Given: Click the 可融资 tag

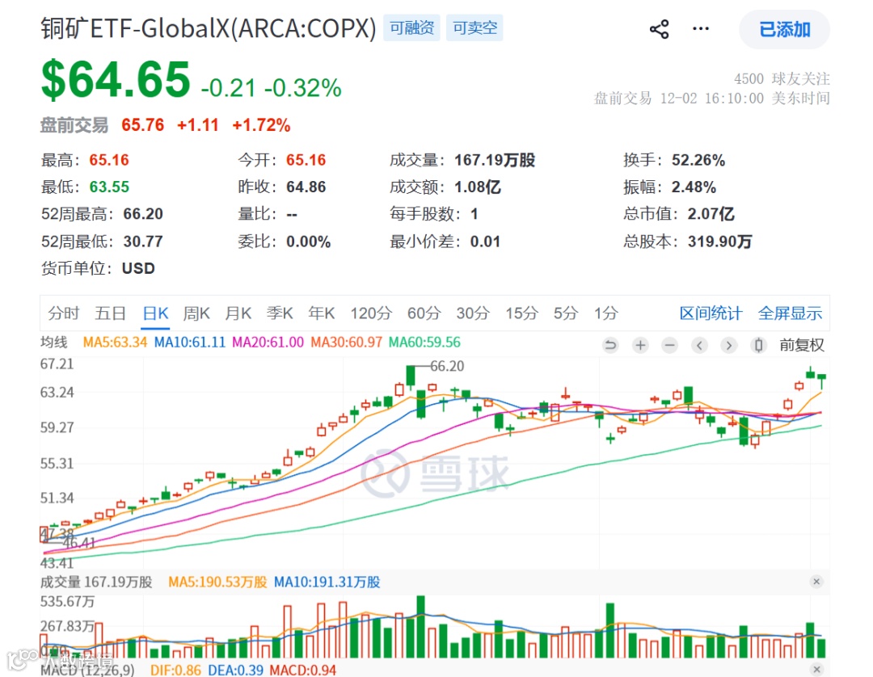Looking at the screenshot, I should [411, 27].
